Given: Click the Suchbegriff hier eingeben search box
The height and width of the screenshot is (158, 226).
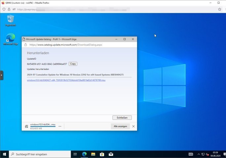Looking at the screenshot, I should (x=40, y=154).
